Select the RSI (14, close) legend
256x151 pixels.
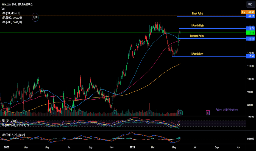9,121
